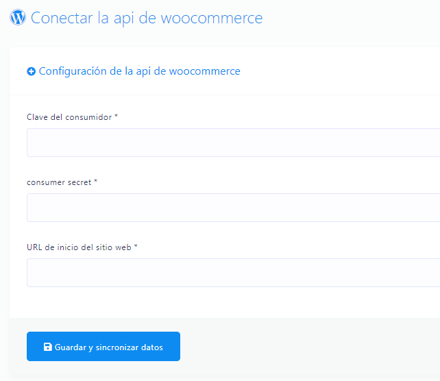Screen dimensions: 440x381
Task: Click the required asterisk beside consumer secret
Action: point(95,181)
